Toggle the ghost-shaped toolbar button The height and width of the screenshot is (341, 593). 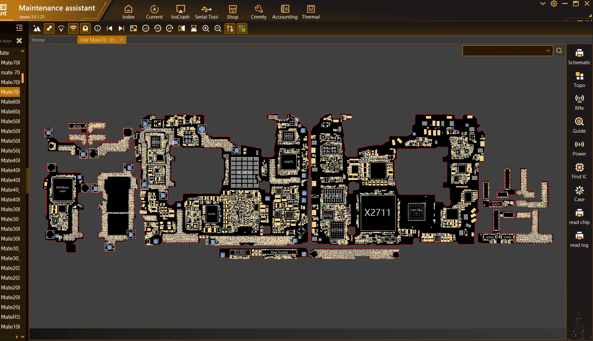[85, 29]
